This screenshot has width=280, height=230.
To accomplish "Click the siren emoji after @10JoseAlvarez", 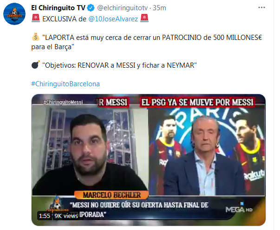I will [x=144, y=19].
